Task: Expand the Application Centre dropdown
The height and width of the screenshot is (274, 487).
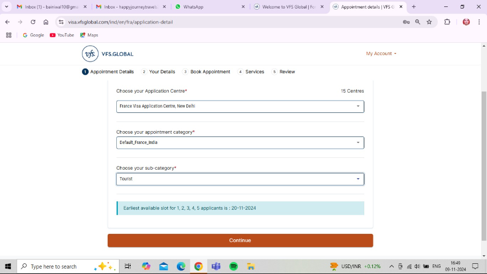Action: [x=240, y=106]
